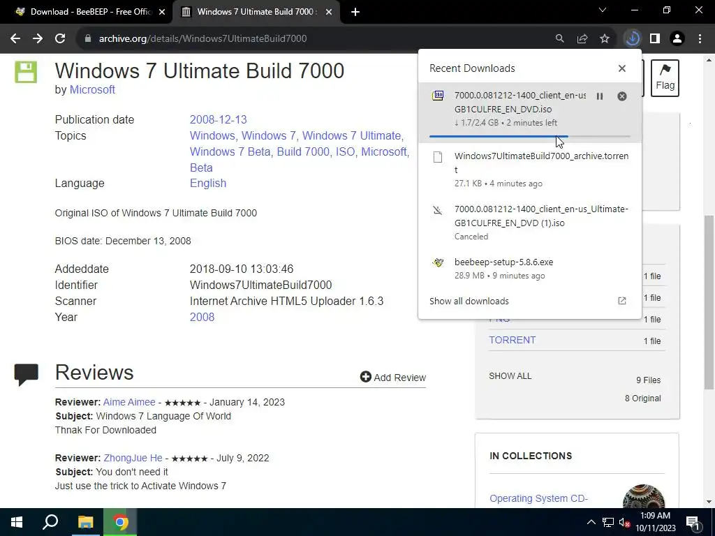Open the Build 7000 topic link
The width and height of the screenshot is (715, 536).
(303, 151)
